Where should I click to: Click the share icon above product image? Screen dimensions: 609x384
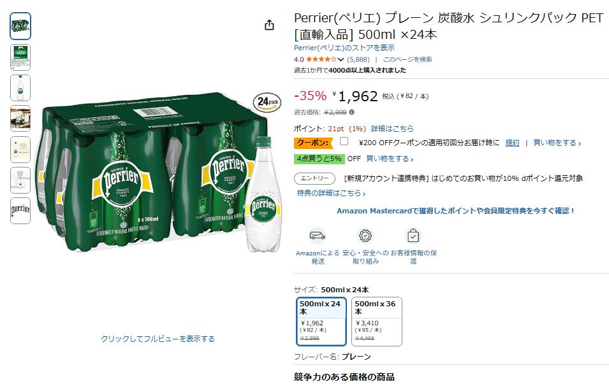click(269, 25)
